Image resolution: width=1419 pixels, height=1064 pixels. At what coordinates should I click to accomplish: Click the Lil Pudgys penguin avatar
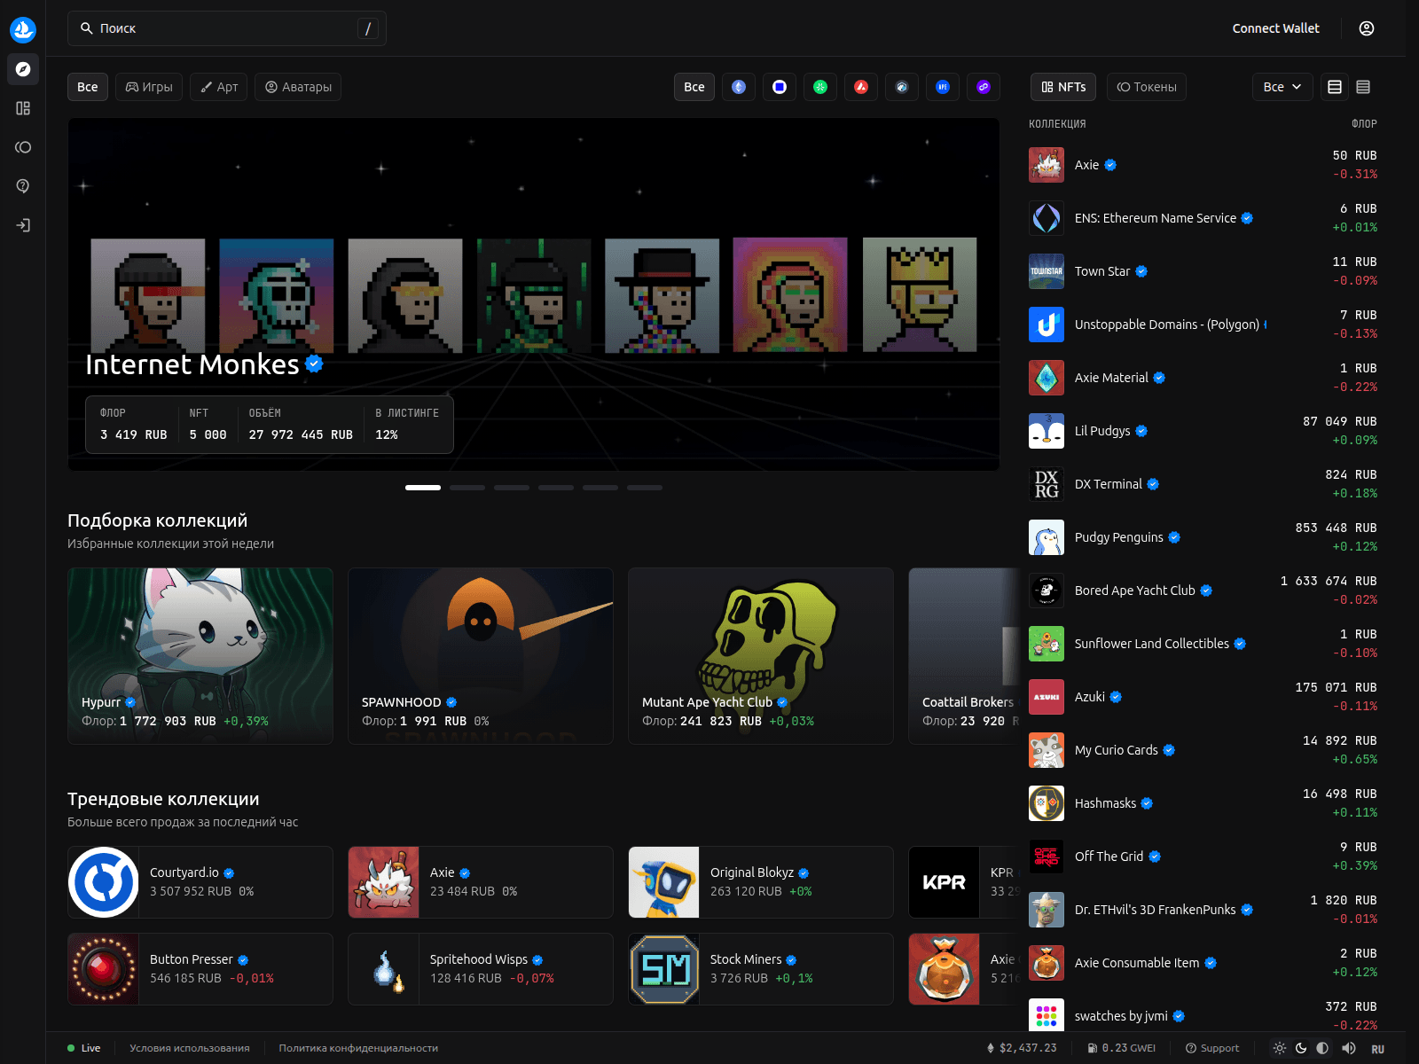click(1047, 431)
